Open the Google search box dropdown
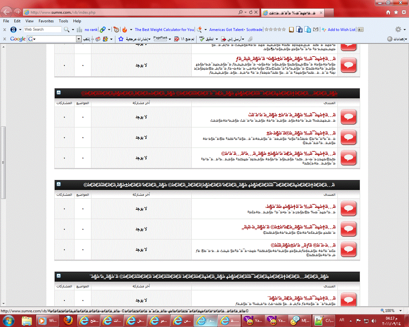 (79, 39)
